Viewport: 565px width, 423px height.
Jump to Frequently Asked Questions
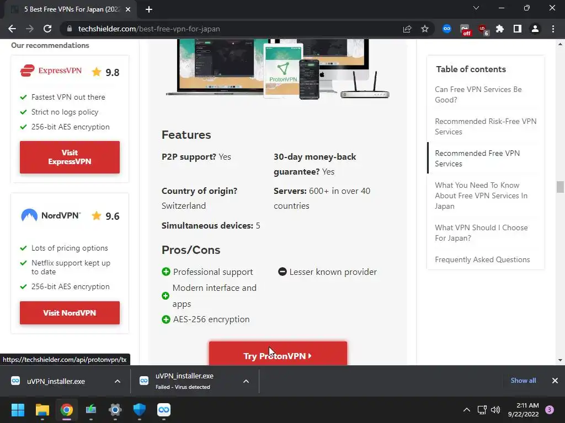482,260
